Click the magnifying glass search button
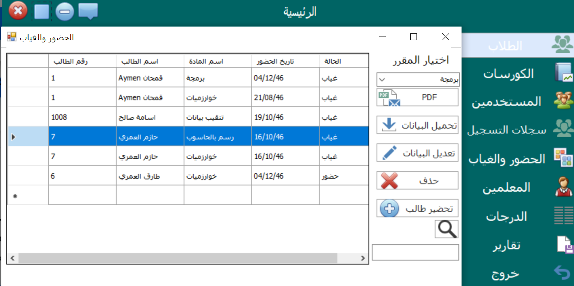The width and height of the screenshot is (574, 286). [x=447, y=229]
